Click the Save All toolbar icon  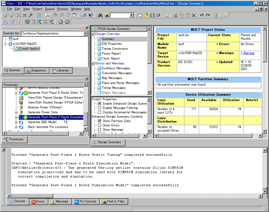(x=158, y=15)
